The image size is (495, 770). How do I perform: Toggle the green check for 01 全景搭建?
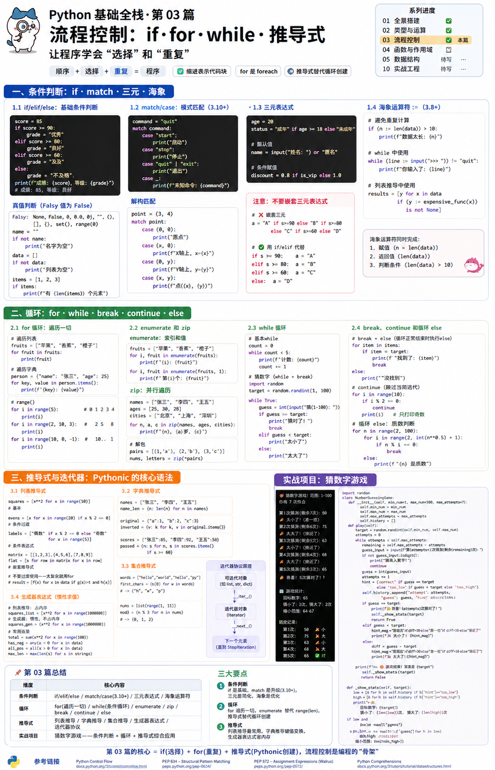[x=448, y=21]
